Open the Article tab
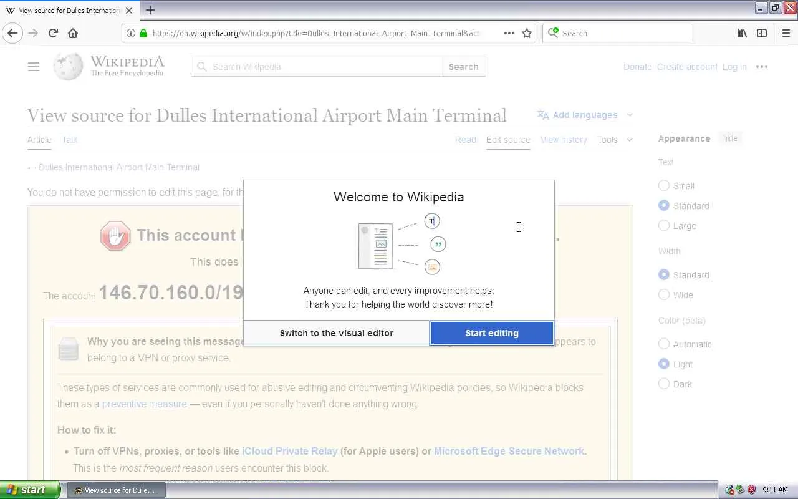 [x=39, y=140]
